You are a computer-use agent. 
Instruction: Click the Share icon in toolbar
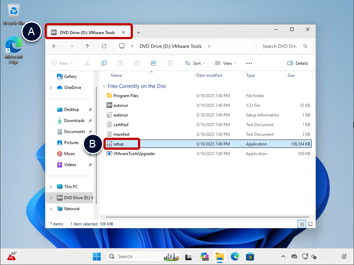click(154, 63)
